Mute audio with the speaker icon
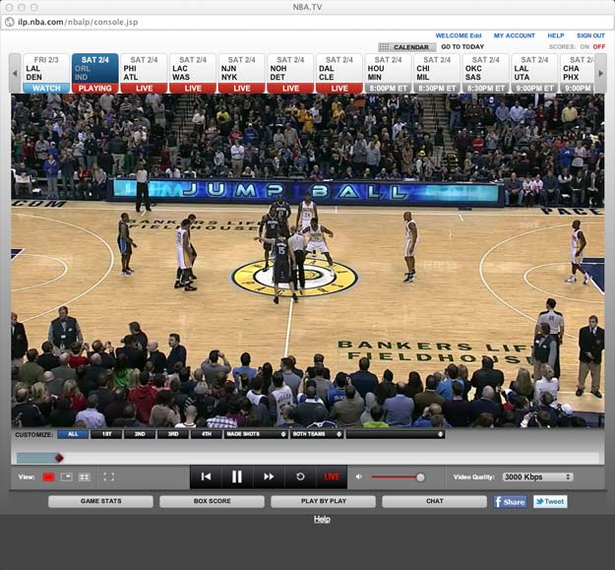This screenshot has width=615, height=570. tap(358, 477)
